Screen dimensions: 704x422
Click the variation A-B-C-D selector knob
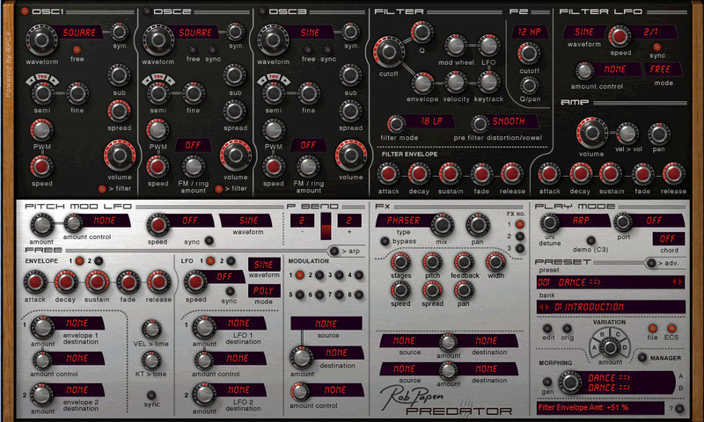tap(609, 346)
